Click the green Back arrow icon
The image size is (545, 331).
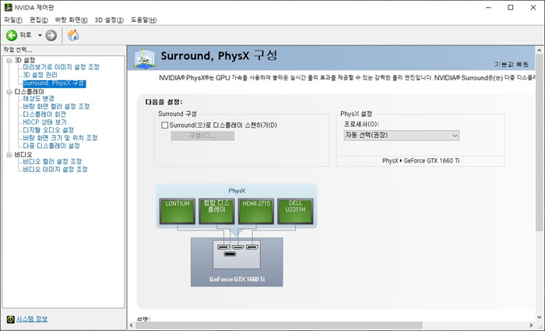pyautogui.click(x=12, y=35)
